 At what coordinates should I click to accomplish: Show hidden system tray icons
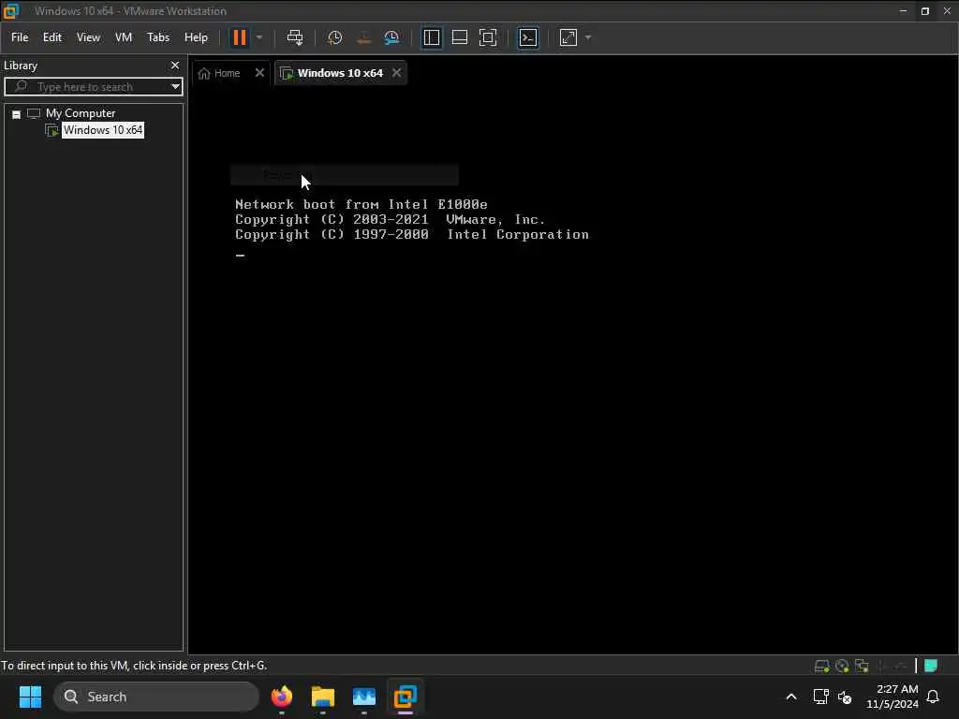coord(790,697)
